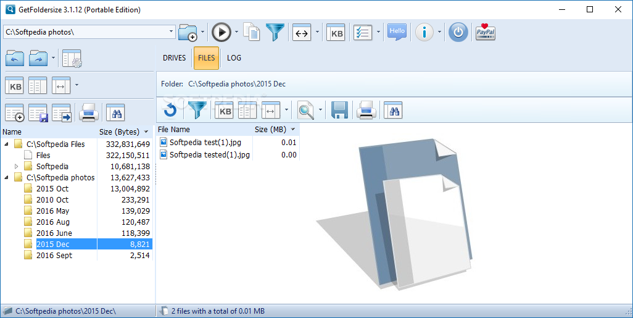Screen dimensions: 633x318
Task: Click the refresh arrow in files toolbar
Action: (x=170, y=110)
